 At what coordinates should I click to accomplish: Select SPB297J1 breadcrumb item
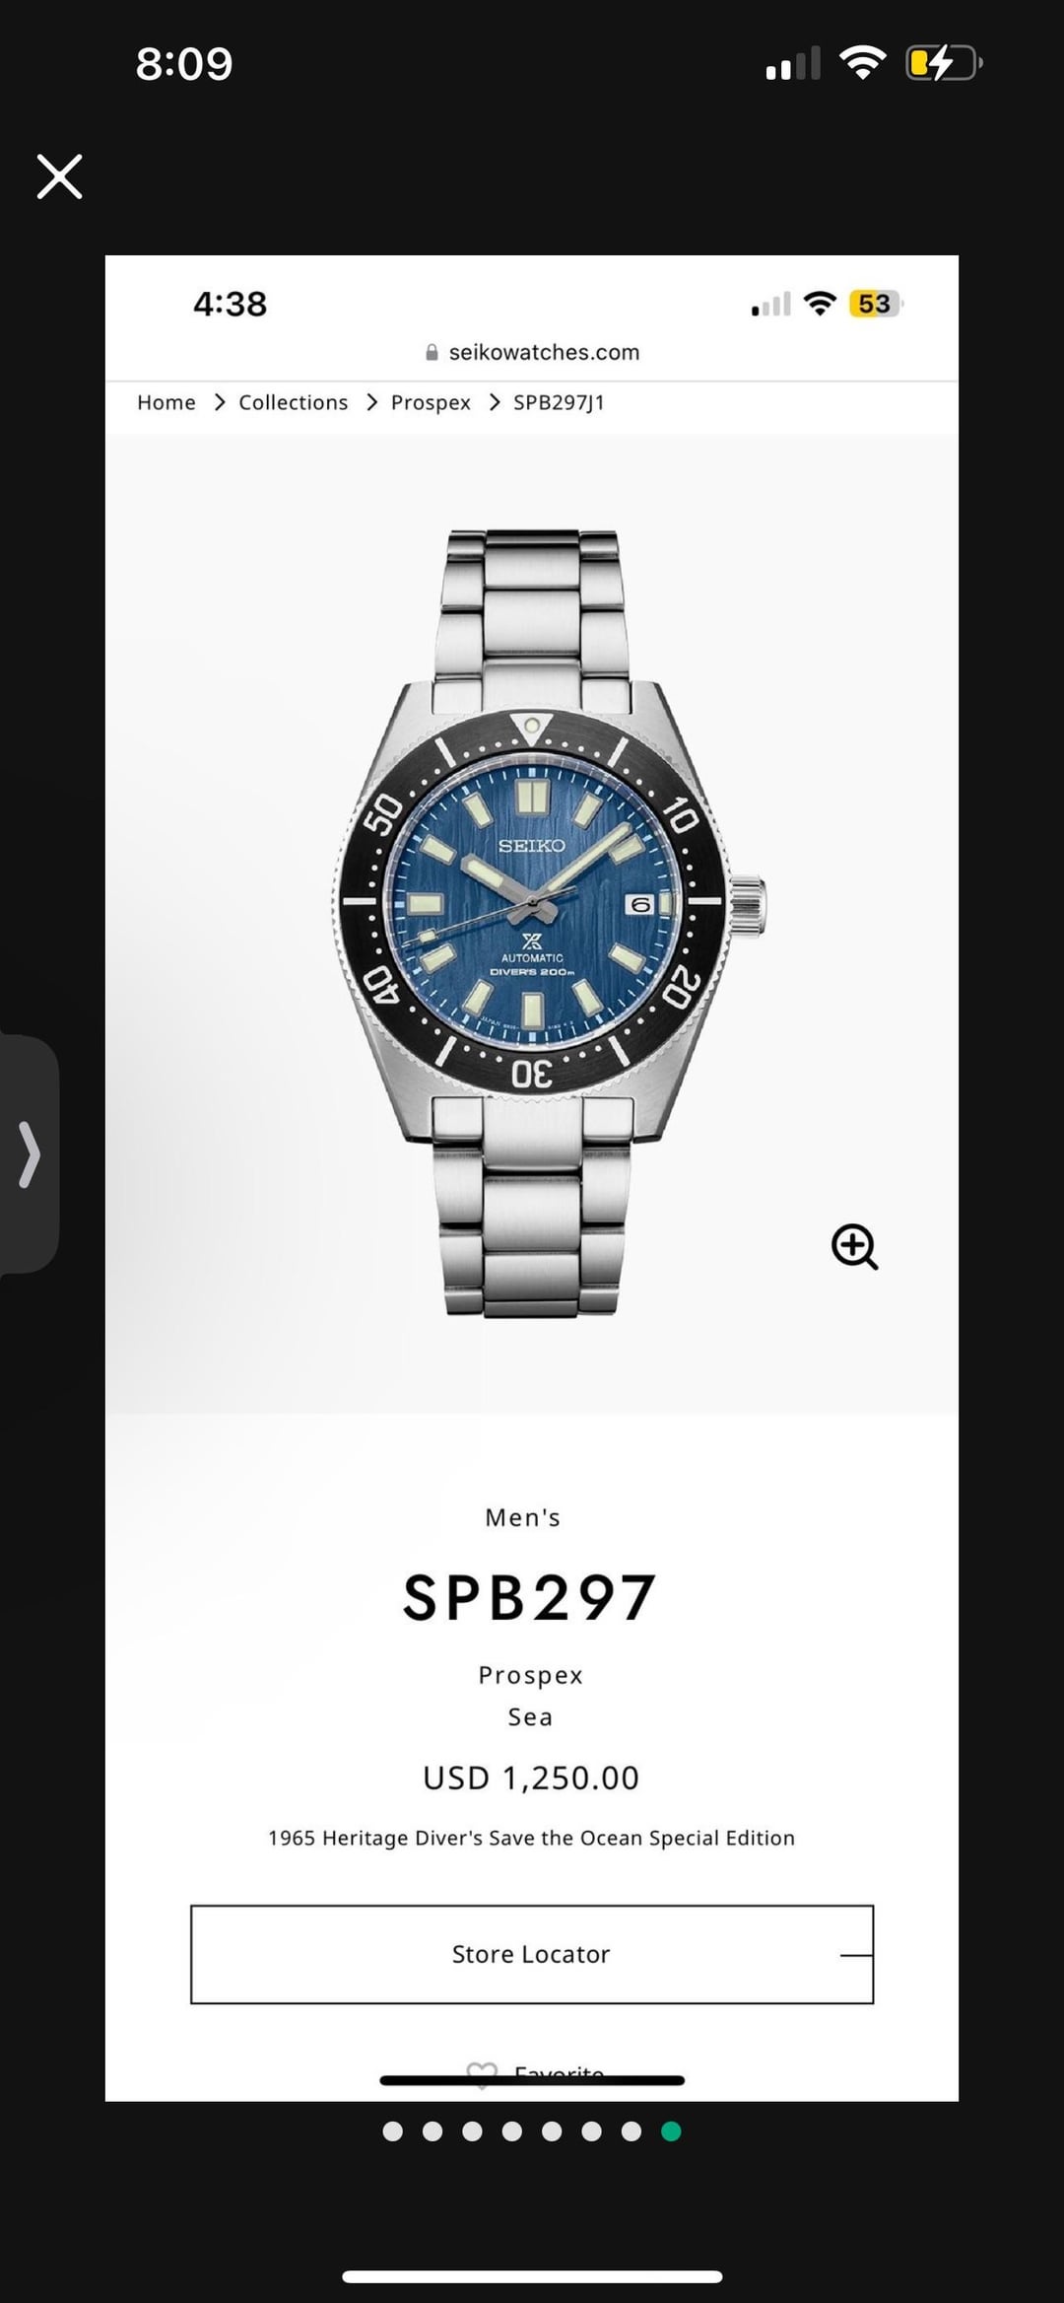click(559, 402)
